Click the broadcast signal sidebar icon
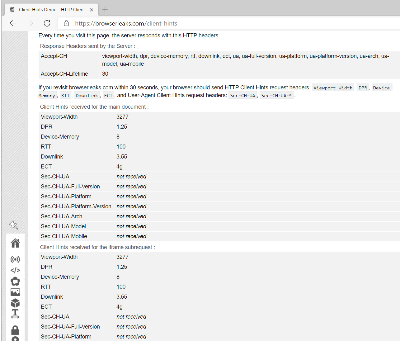Image resolution: width=400 pixels, height=341 pixels. 15,259
